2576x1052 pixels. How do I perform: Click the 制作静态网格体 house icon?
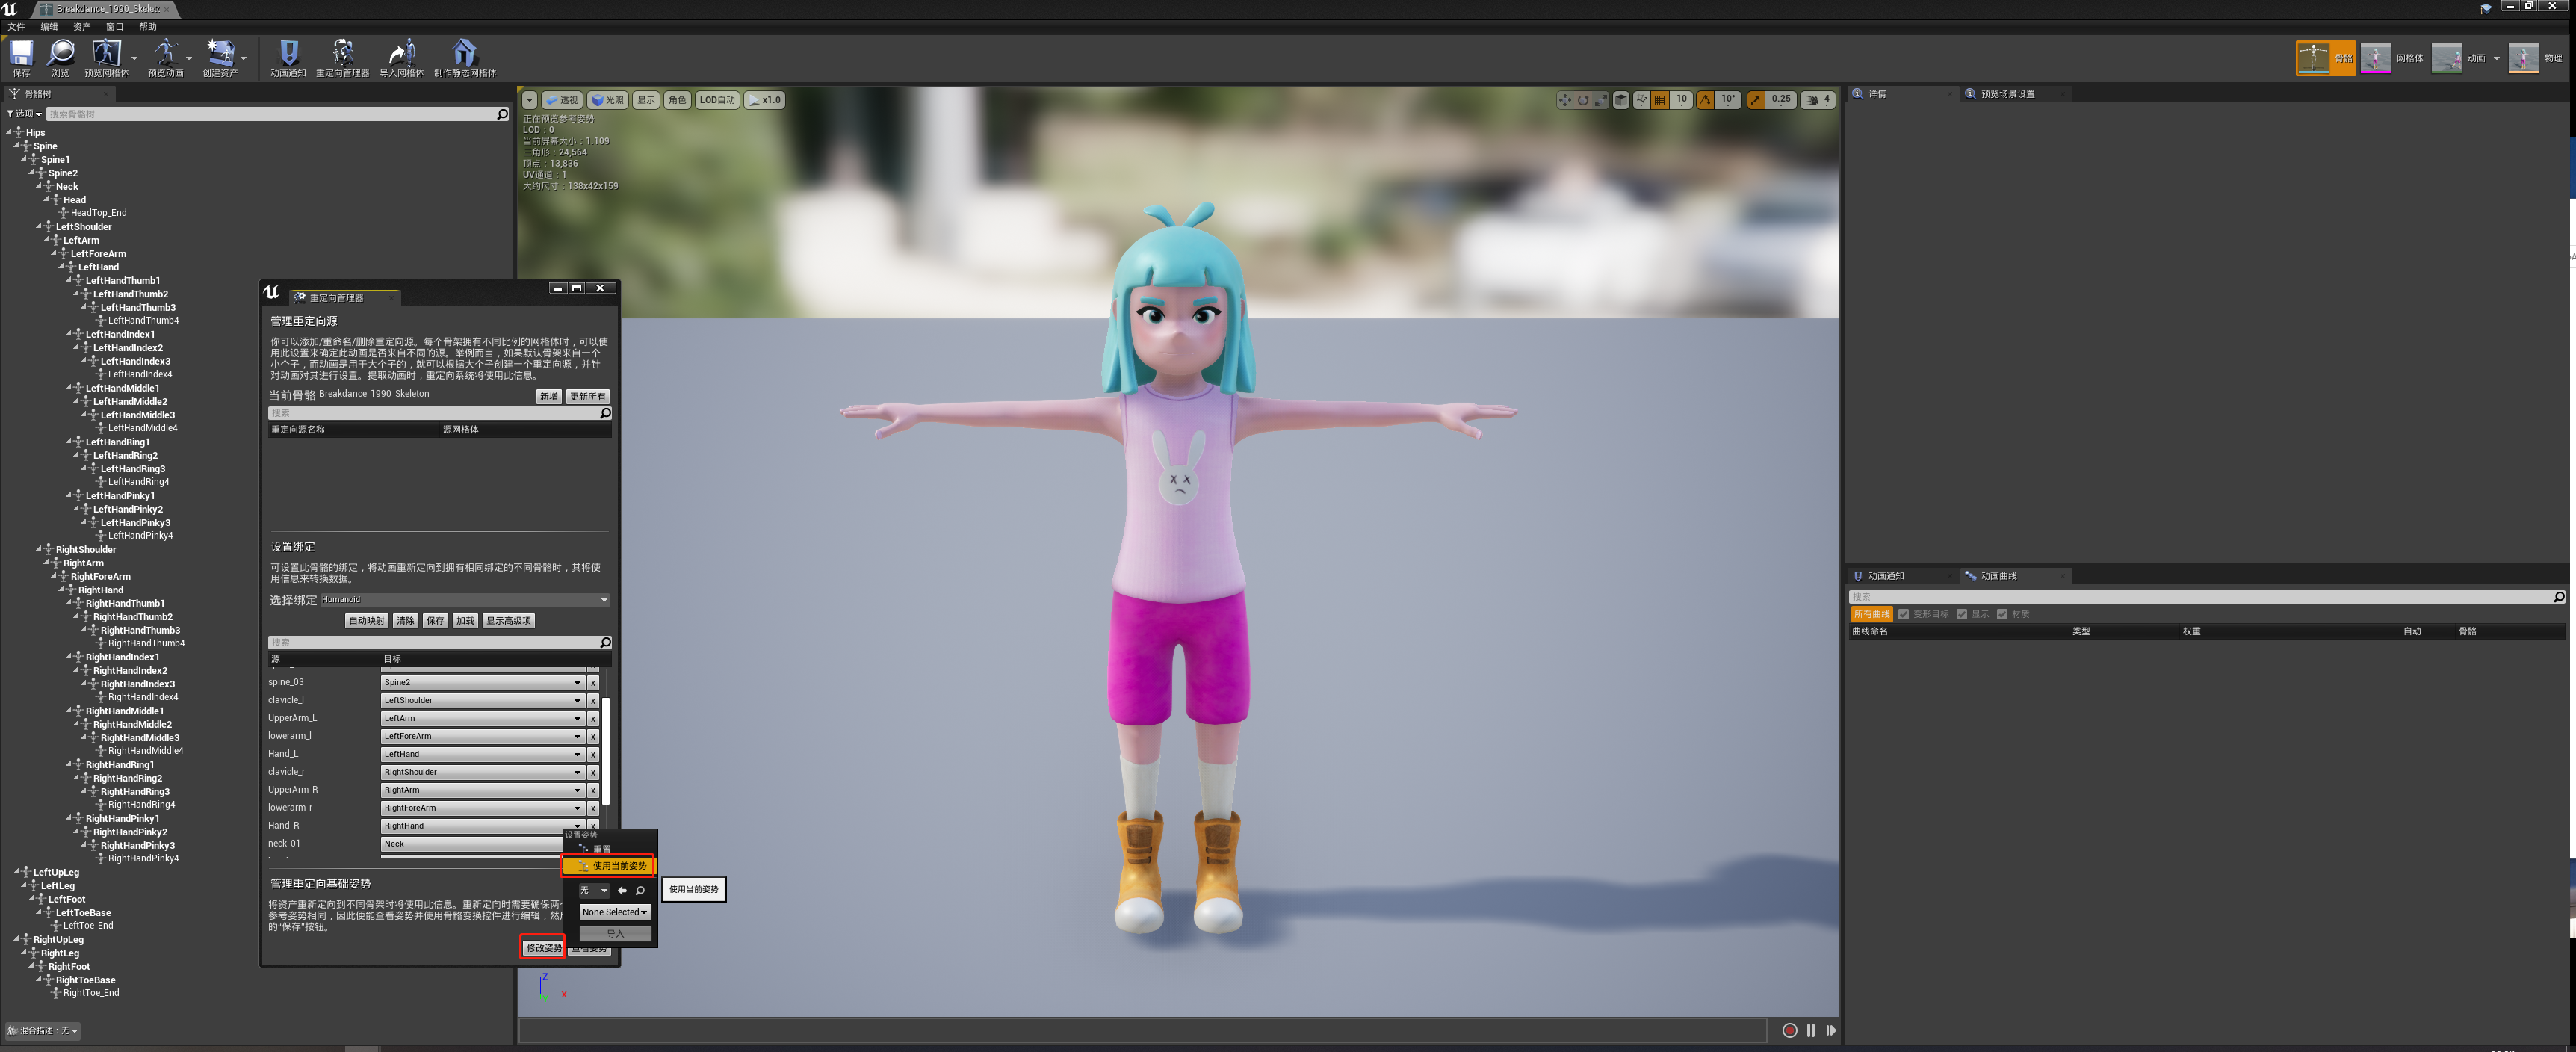[464, 54]
